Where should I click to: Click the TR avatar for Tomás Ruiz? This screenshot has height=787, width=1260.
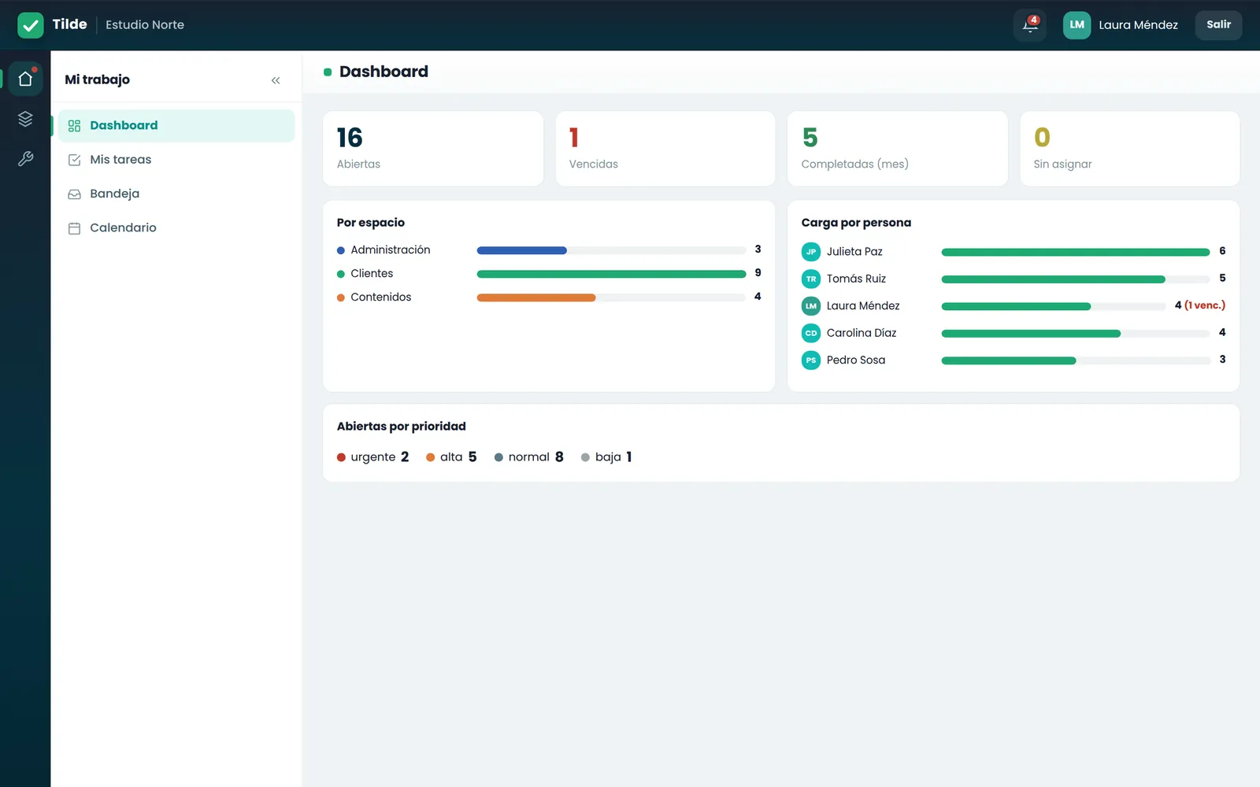811,279
